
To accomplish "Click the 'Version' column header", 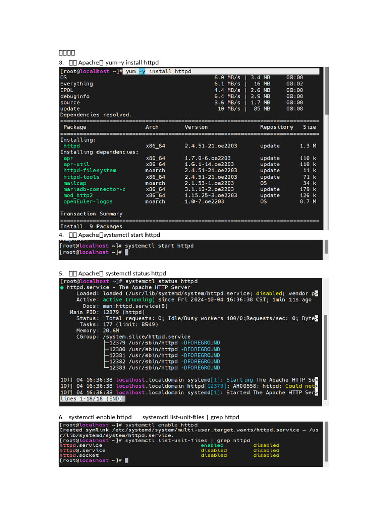I will click(x=197, y=127).
